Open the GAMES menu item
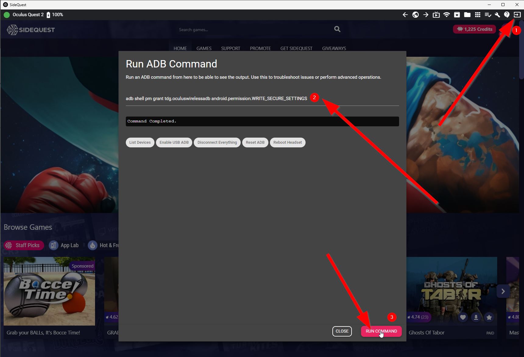524x357 pixels. pyautogui.click(x=204, y=48)
